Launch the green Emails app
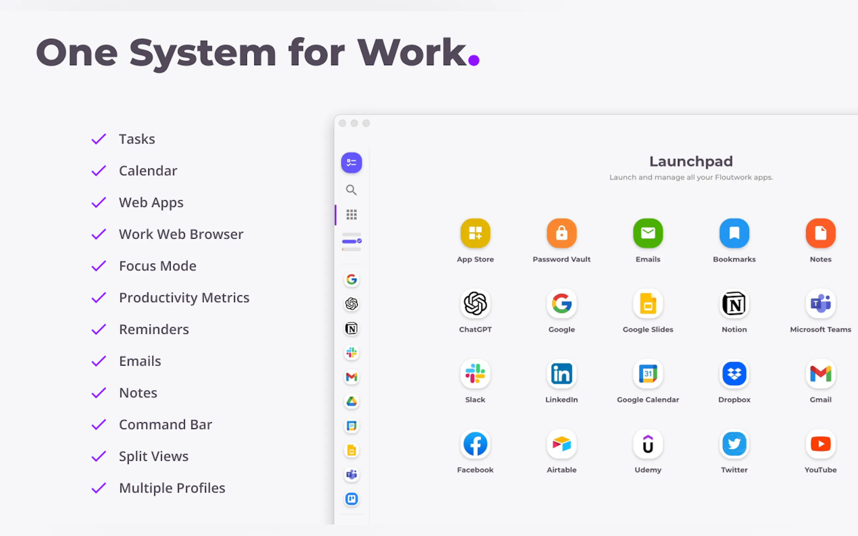The image size is (858, 536). click(648, 233)
